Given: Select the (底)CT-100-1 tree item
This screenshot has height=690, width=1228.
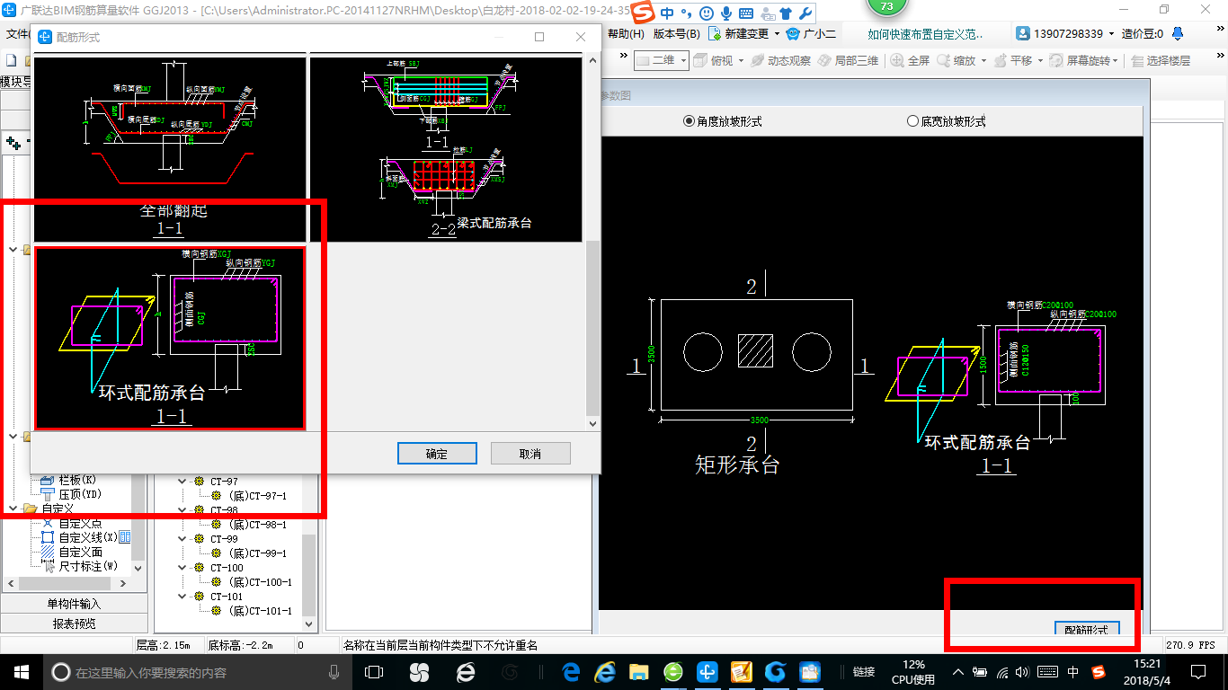Looking at the screenshot, I should point(260,582).
